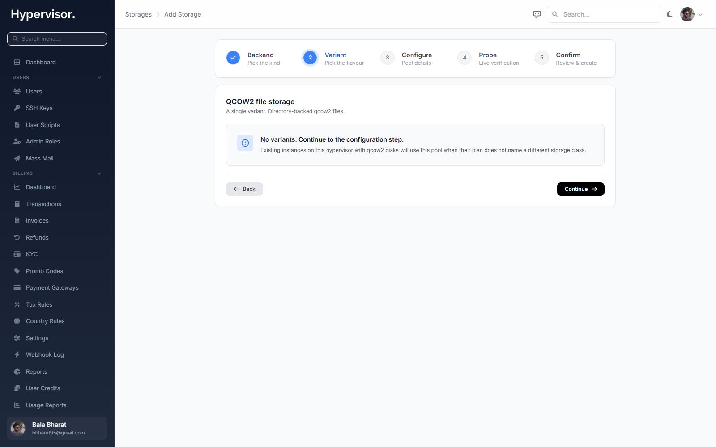Viewport: 716px width, 447px height.
Task: Click the Promo Codes tag icon
Action: [17, 271]
